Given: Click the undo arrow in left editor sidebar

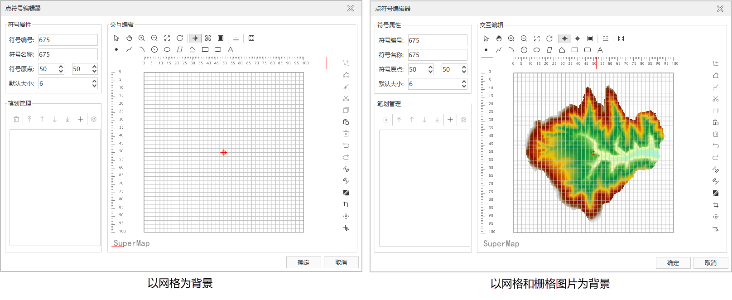Looking at the screenshot, I should pyautogui.click(x=346, y=145).
